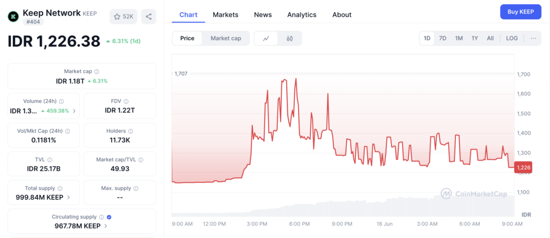The height and width of the screenshot is (238, 550).
Task: Click the 1,226 current price label on axis
Action: 523,168
